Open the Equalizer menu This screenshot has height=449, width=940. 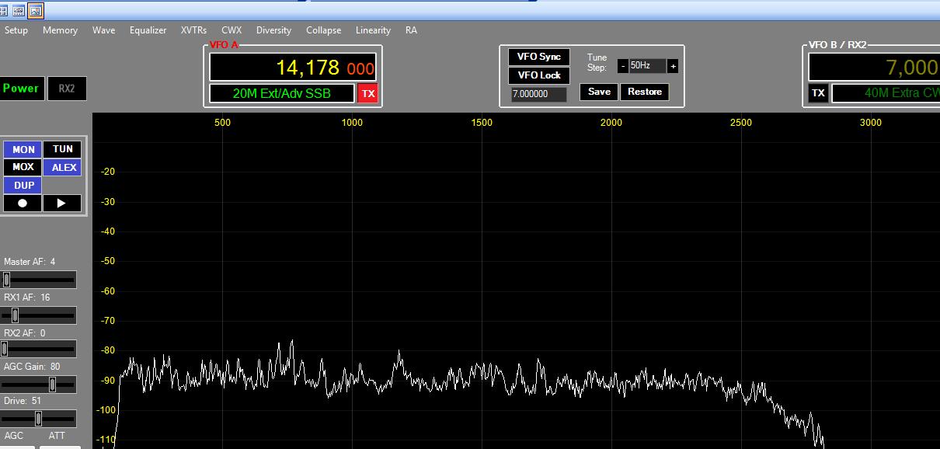(148, 30)
